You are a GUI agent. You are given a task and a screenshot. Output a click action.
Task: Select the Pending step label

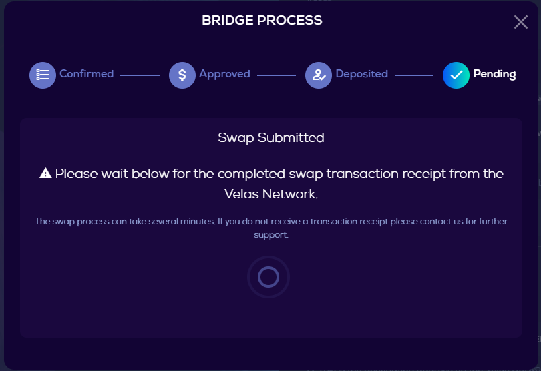tap(494, 74)
